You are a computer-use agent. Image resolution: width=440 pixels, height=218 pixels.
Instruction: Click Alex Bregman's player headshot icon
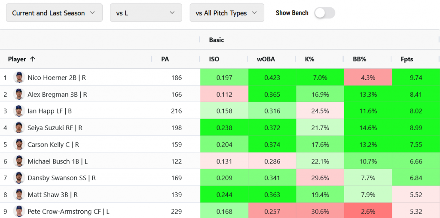click(19, 94)
